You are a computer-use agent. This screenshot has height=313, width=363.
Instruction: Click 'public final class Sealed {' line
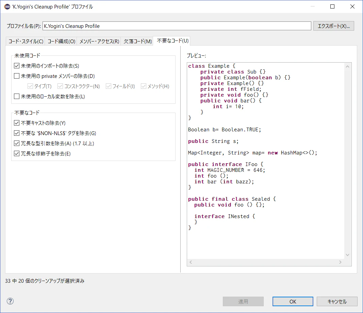point(232,199)
